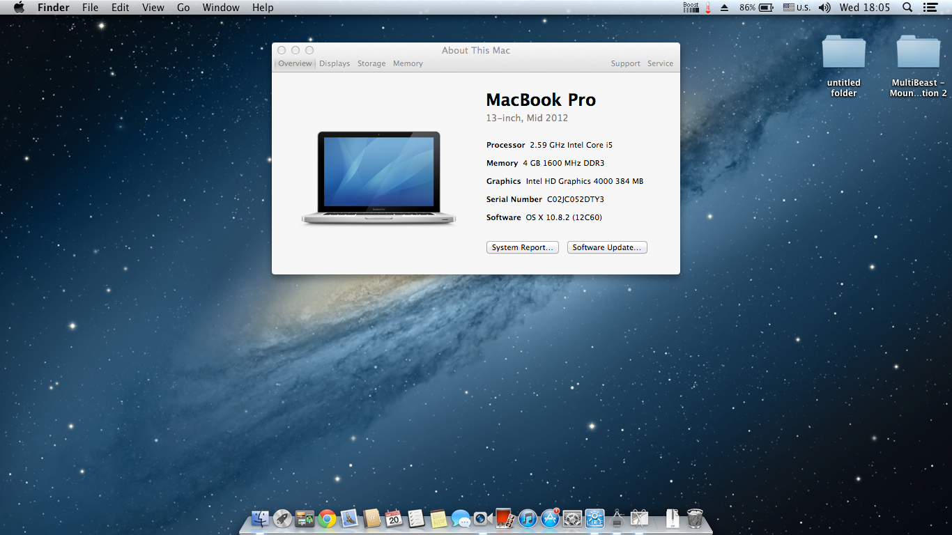Open Notification Center list icon
The width and height of the screenshot is (952, 535).
(930, 8)
